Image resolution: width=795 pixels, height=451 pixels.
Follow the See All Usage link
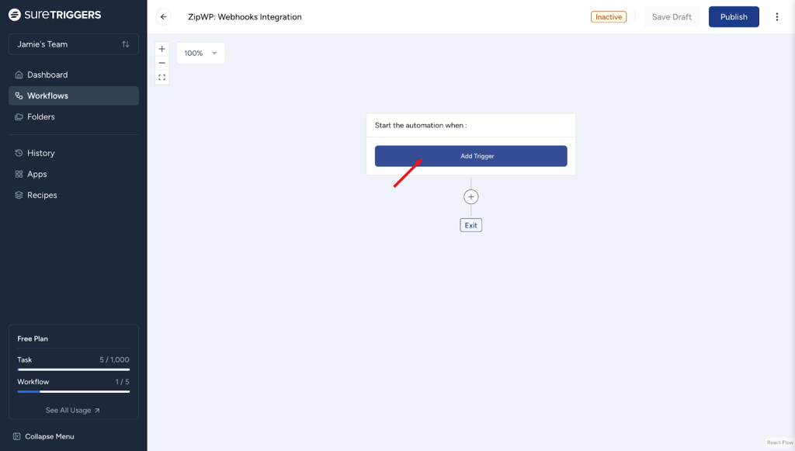point(73,411)
